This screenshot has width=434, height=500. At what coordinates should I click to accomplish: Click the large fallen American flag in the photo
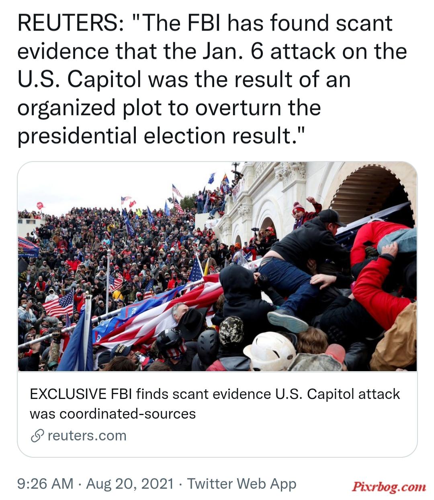(x=161, y=312)
